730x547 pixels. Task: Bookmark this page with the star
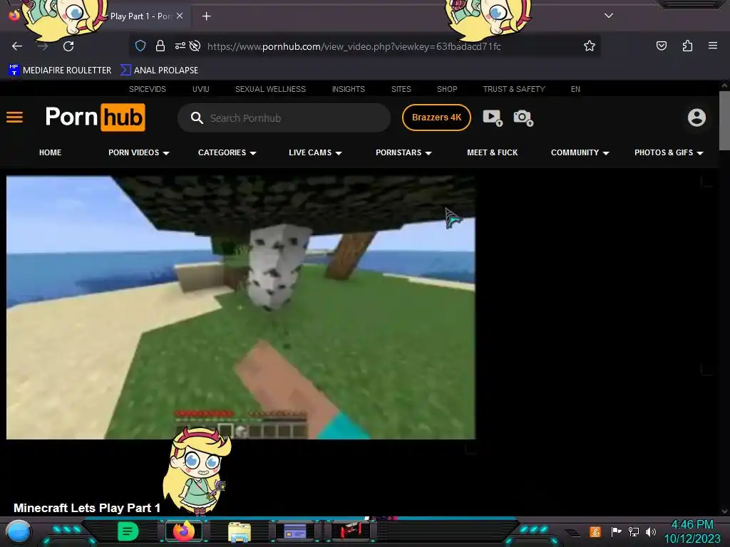pos(590,46)
